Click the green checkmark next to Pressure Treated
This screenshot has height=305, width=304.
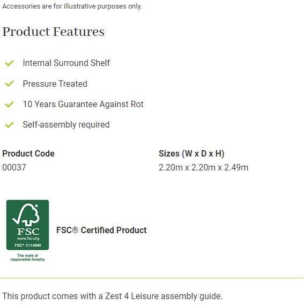9,84
